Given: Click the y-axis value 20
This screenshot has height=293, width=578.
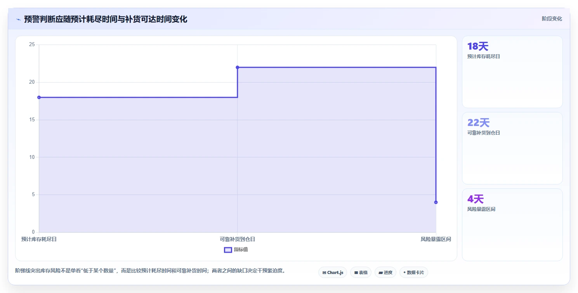Looking at the screenshot, I should pyautogui.click(x=32, y=82).
